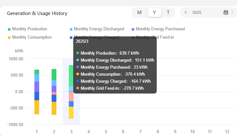Select the month 2 stacked bar
This screenshot has height=136, width=237.
pos(54,92)
